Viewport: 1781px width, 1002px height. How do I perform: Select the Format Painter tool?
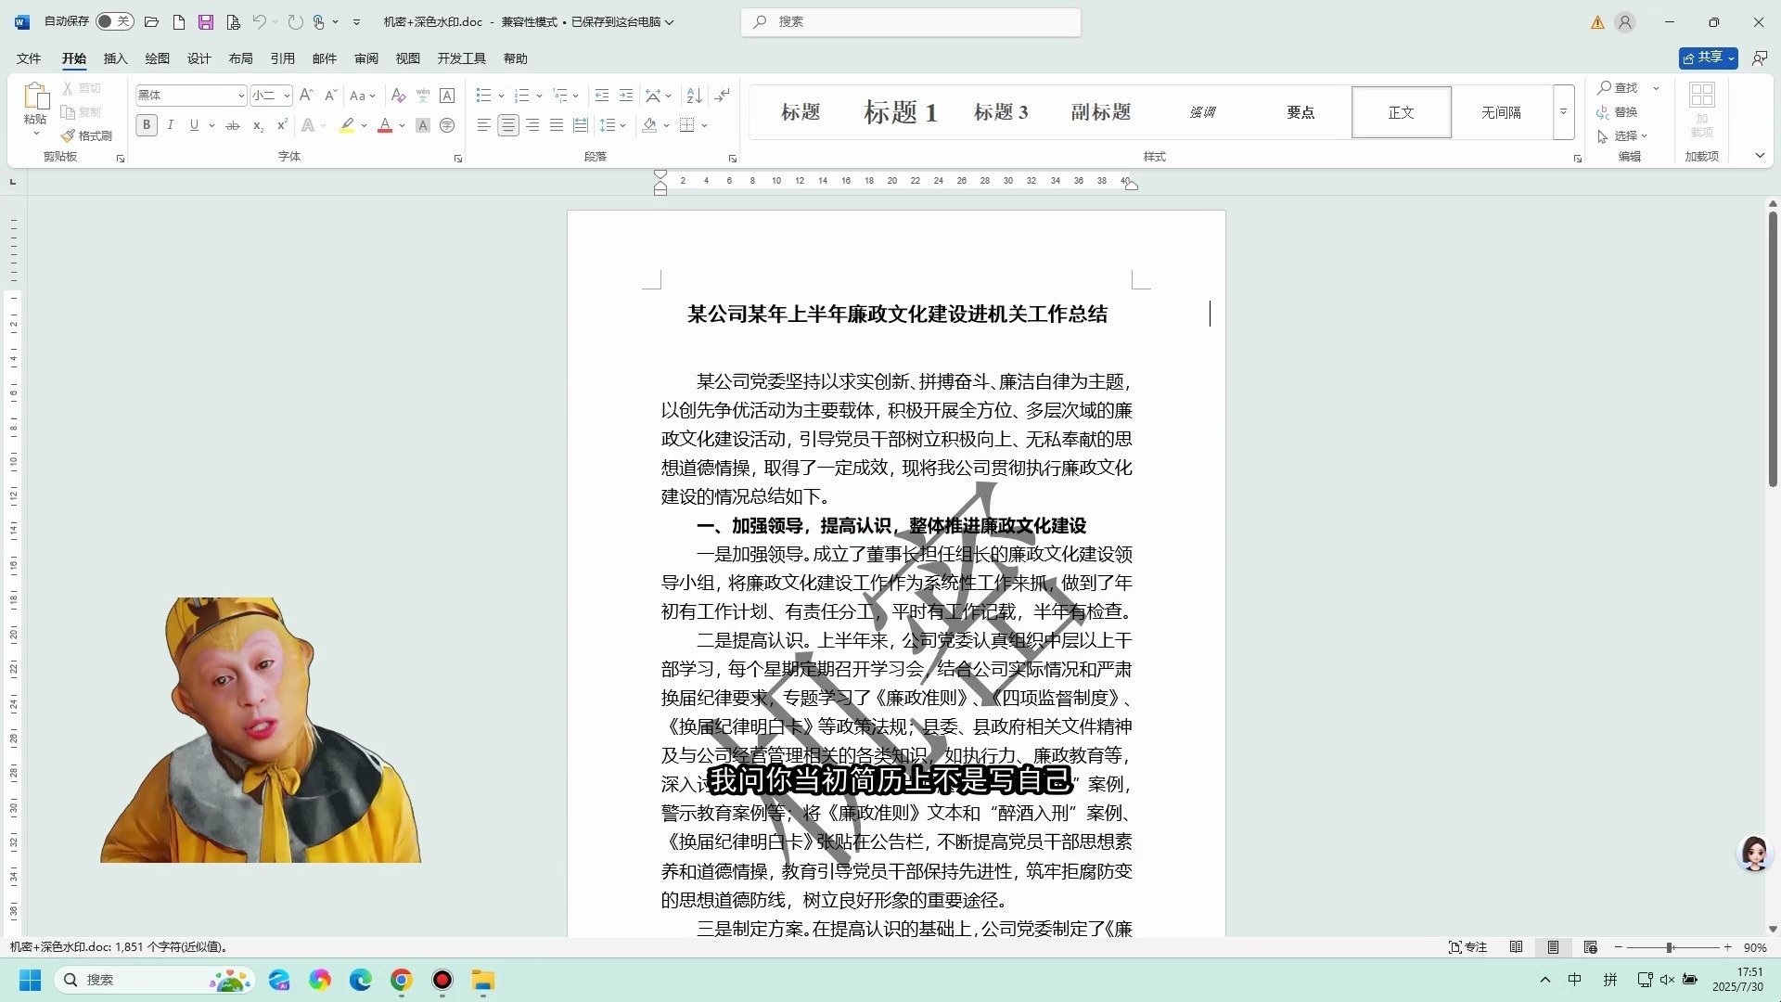(x=88, y=135)
